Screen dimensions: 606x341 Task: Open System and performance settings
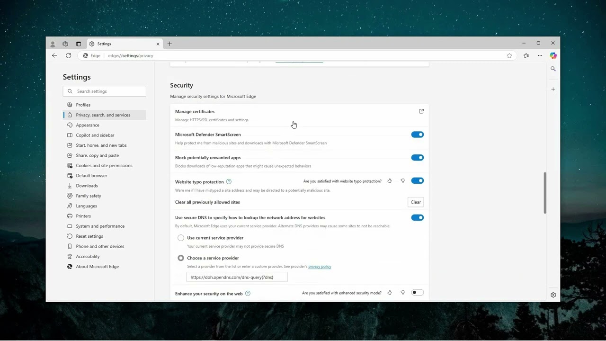(104, 226)
